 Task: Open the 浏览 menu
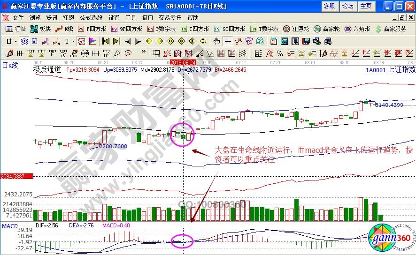click(35, 18)
